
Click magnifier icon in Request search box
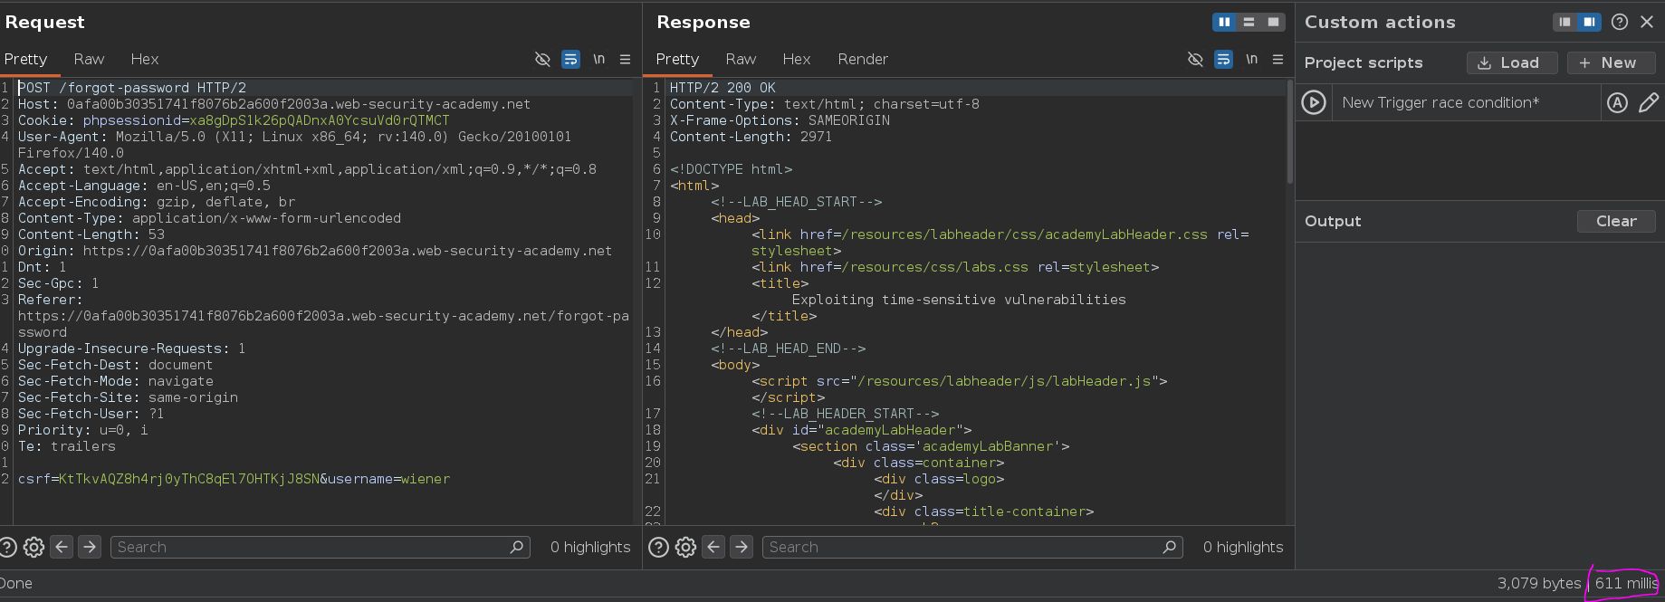click(x=517, y=547)
